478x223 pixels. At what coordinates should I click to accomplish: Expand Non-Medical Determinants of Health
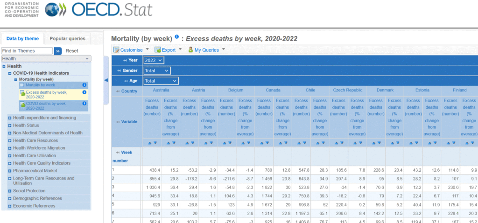click(x=10, y=133)
